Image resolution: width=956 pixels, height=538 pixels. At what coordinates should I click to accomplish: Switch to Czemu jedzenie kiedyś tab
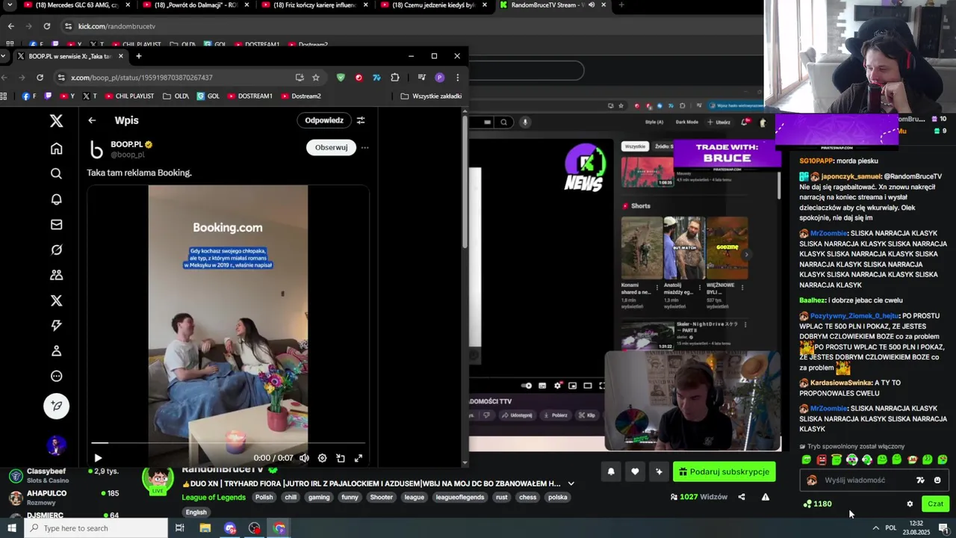point(433,5)
